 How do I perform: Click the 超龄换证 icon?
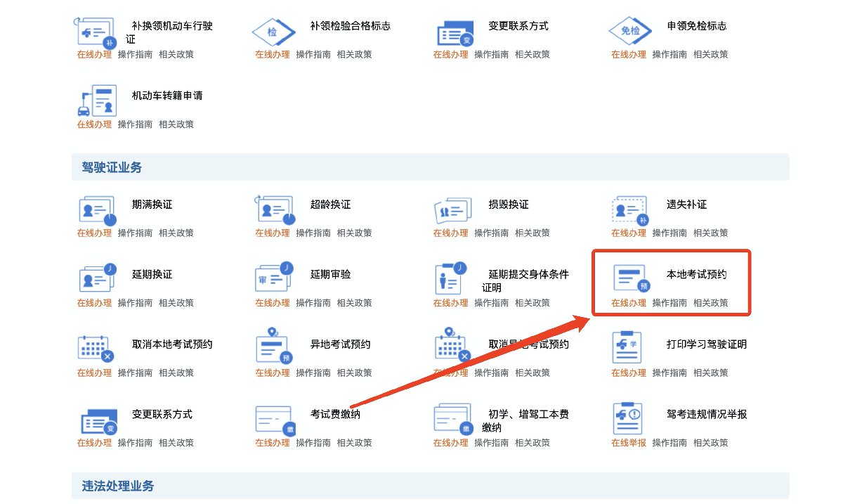274,209
